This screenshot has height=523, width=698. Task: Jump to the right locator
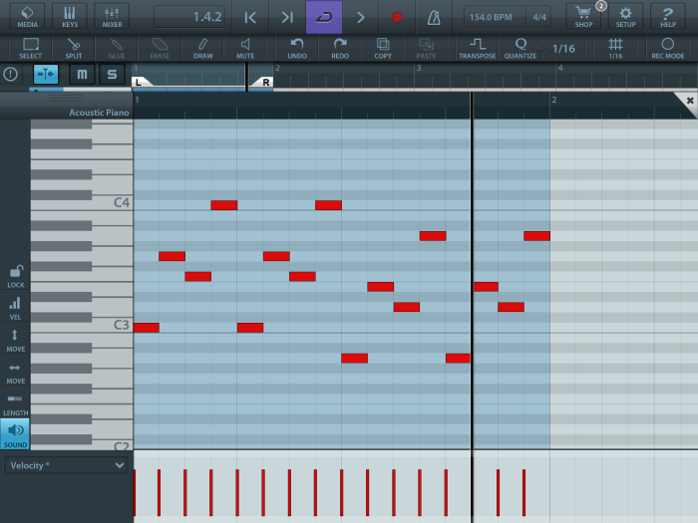click(287, 17)
